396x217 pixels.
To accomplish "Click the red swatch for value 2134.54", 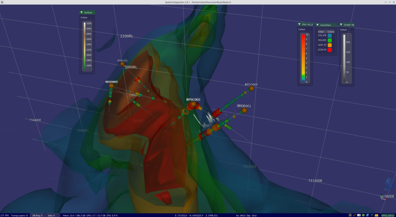I will pos(329,50).
